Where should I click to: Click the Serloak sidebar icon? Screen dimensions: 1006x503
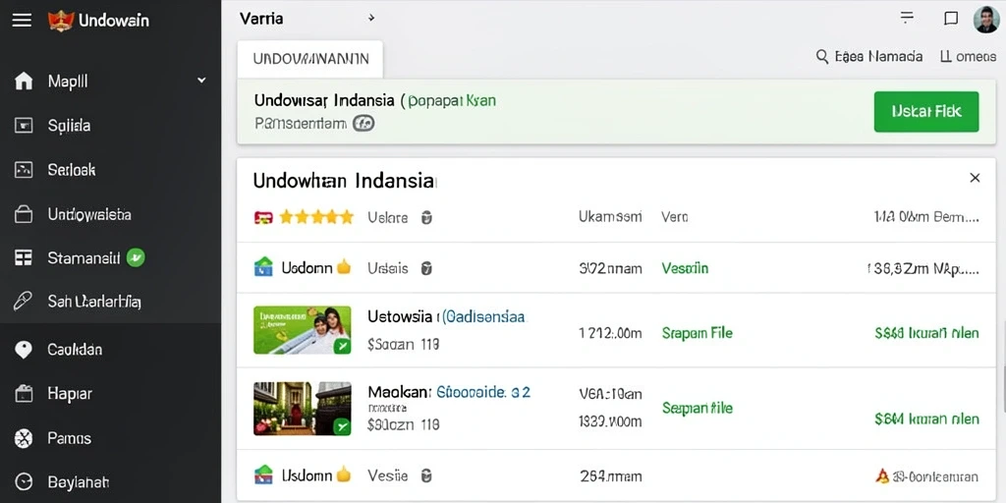click(x=24, y=170)
